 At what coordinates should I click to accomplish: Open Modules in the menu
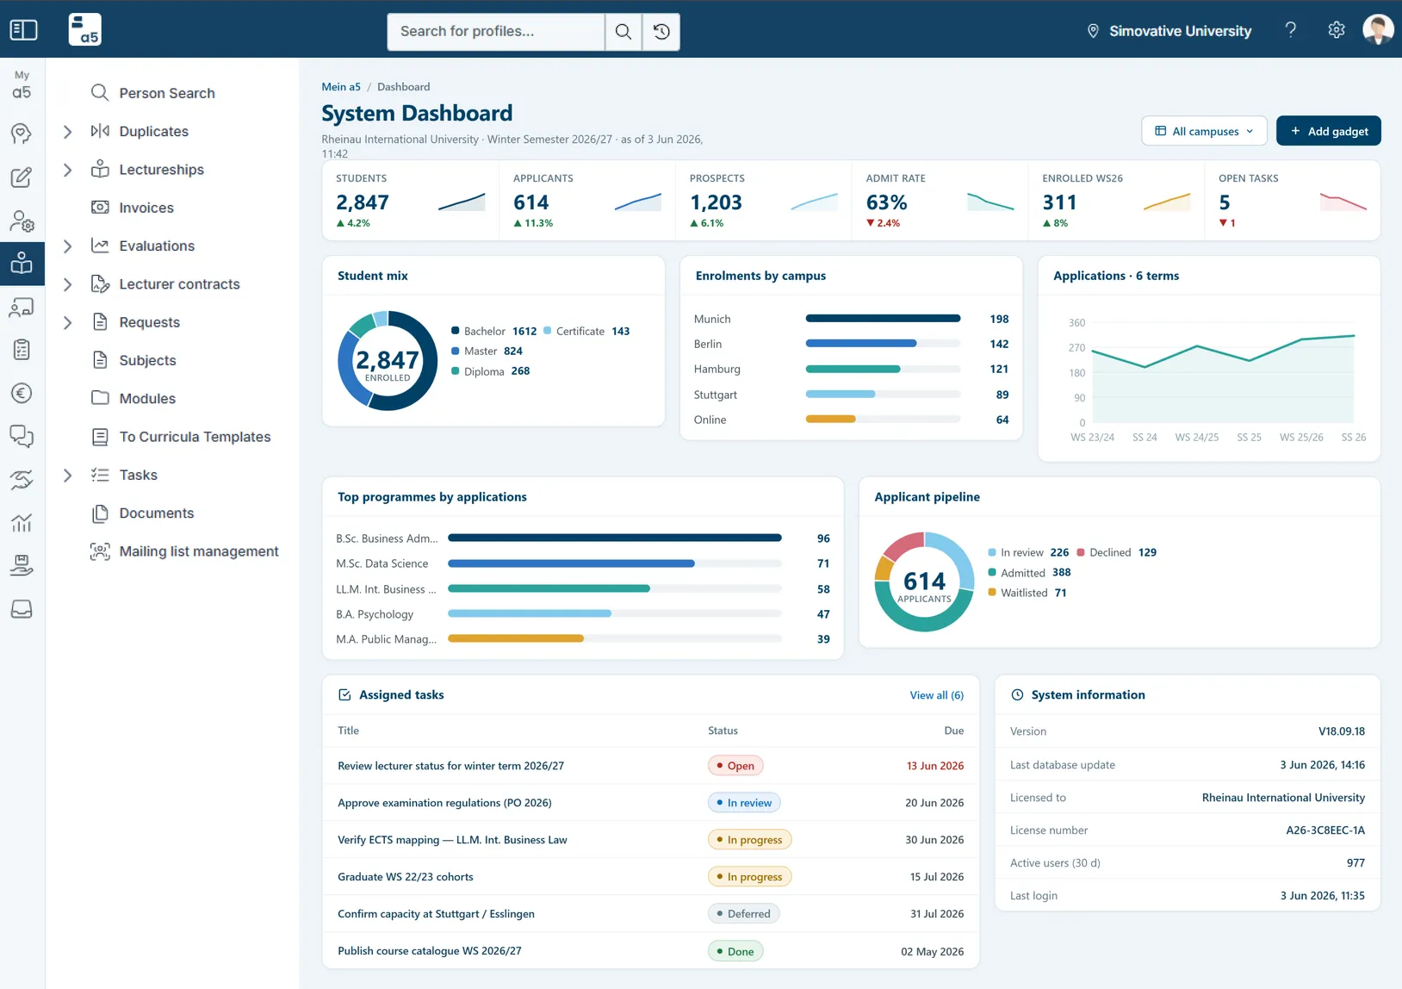(x=147, y=399)
